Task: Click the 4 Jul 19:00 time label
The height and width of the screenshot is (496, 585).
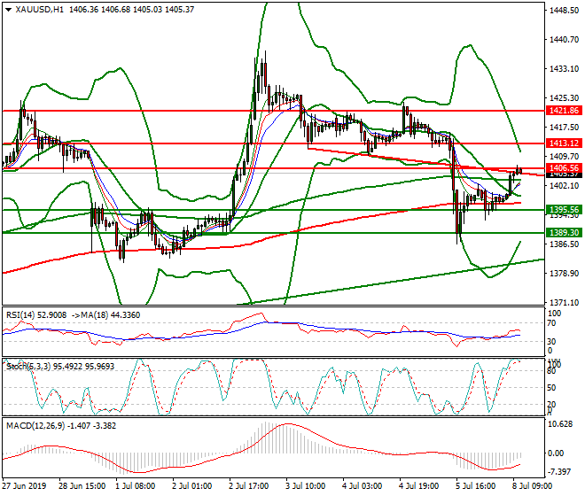Action: point(418,486)
